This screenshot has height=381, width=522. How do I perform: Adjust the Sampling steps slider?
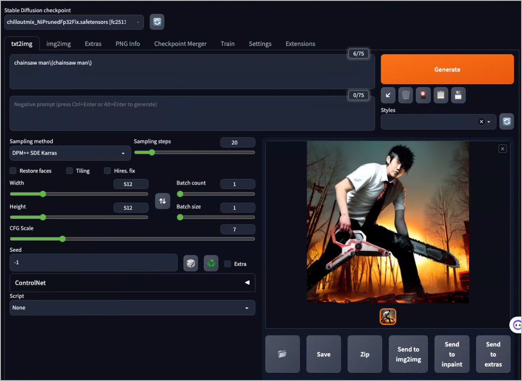(x=195, y=152)
